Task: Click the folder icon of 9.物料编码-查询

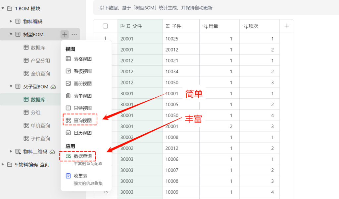Action: [10, 164]
